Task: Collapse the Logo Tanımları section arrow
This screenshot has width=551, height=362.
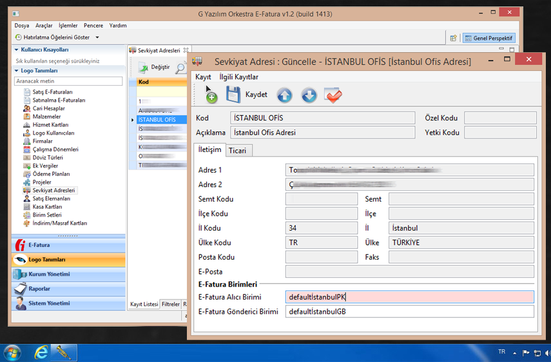Action: (17, 71)
